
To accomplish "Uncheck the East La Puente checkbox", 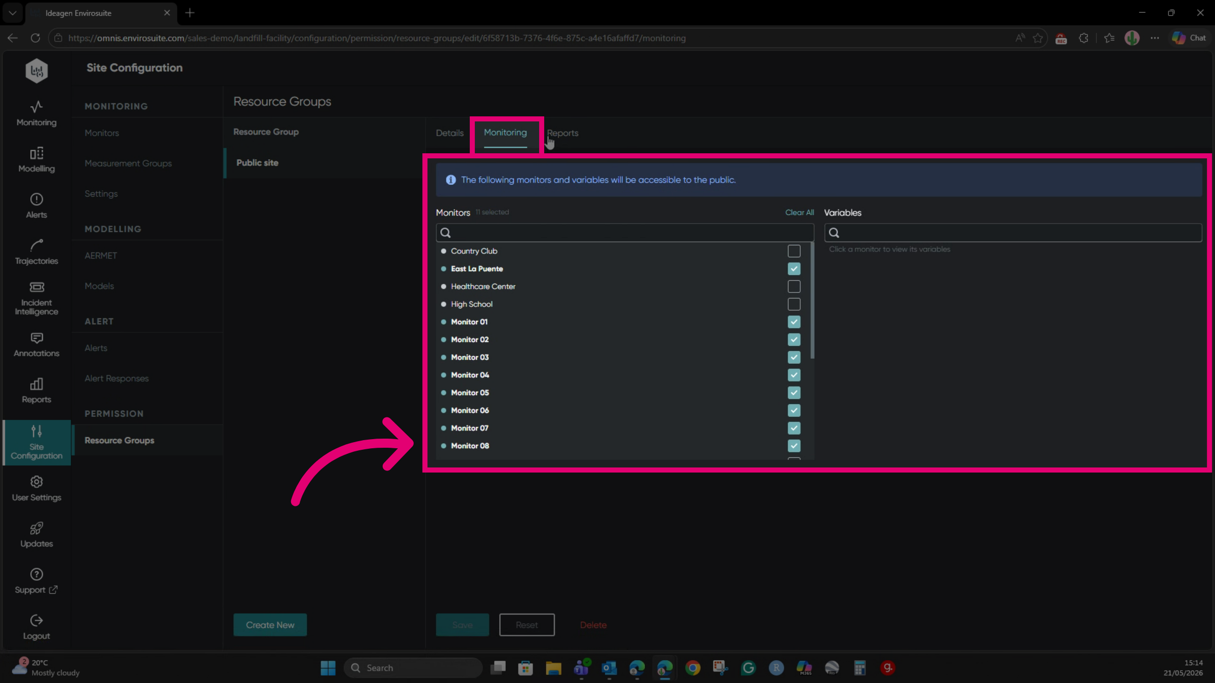I will (794, 269).
